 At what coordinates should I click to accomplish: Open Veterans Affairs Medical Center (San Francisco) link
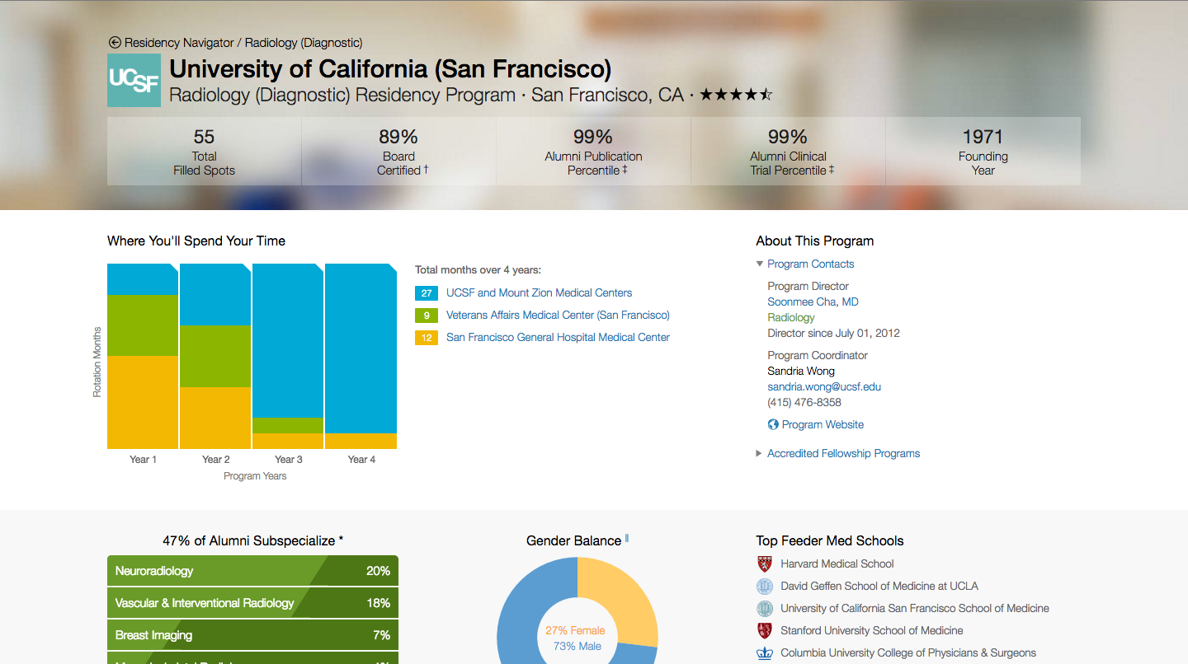[558, 315]
